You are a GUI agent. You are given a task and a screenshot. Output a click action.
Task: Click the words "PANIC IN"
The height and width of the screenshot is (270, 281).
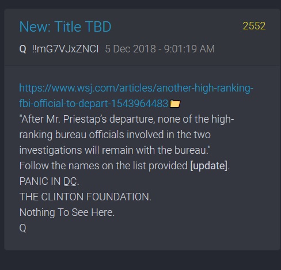pos(40,181)
